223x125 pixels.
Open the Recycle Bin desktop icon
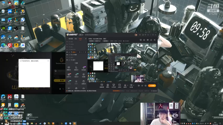[x=3, y=11]
